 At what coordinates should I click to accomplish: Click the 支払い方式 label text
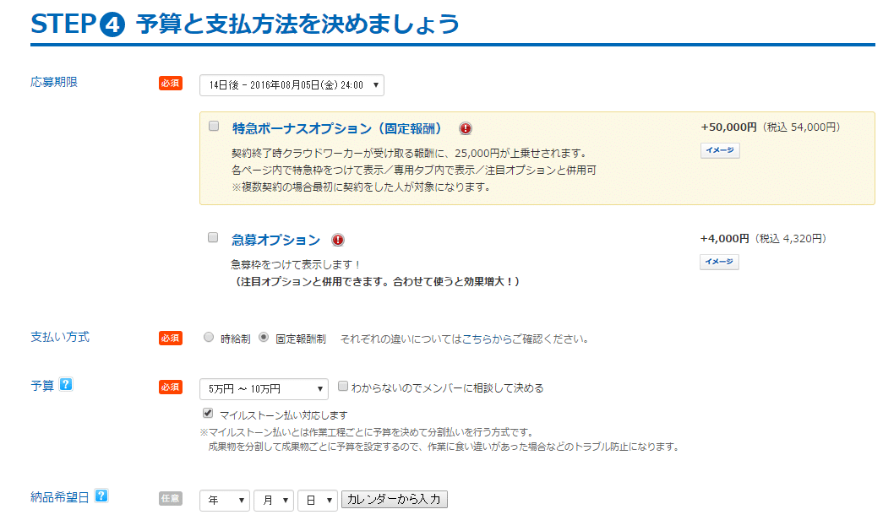point(60,337)
